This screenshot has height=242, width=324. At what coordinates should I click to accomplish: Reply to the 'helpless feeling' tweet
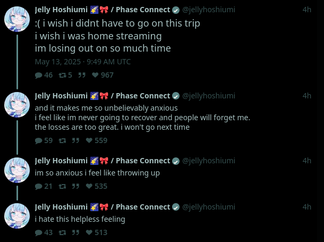pyautogui.click(x=39, y=232)
